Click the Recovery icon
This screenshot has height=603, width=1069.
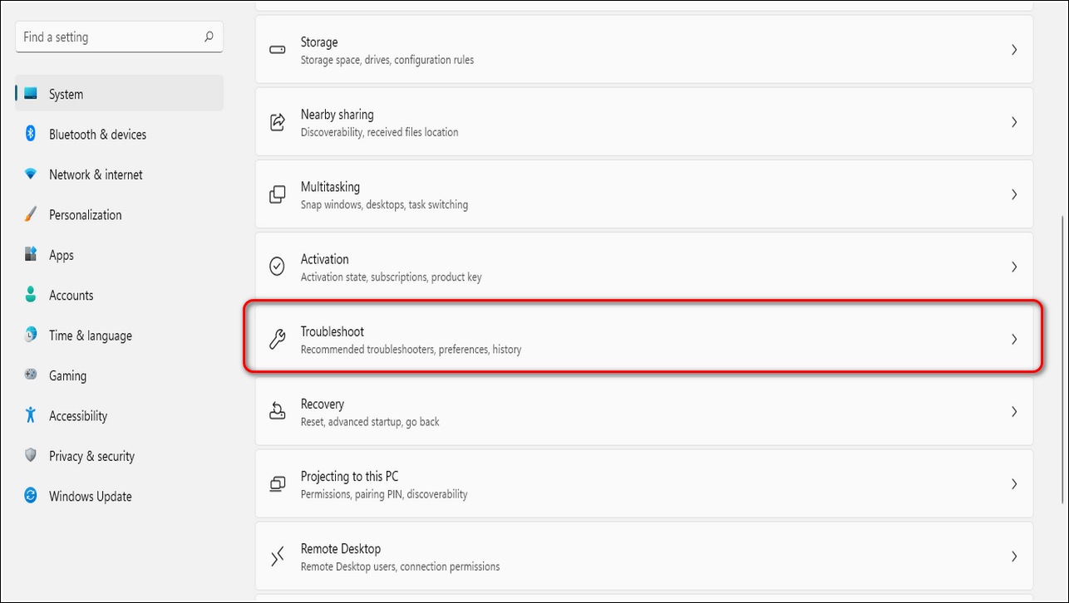[x=278, y=411]
